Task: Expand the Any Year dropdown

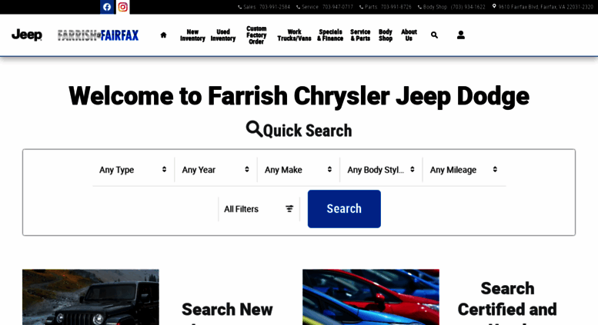Action: (x=215, y=170)
